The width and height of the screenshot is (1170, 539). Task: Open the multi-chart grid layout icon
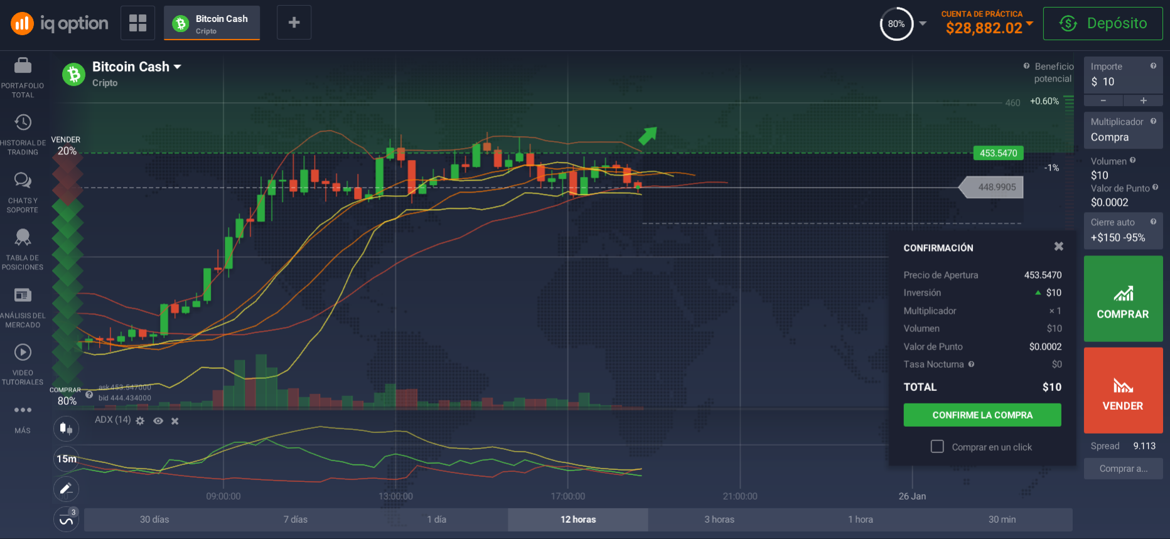137,23
